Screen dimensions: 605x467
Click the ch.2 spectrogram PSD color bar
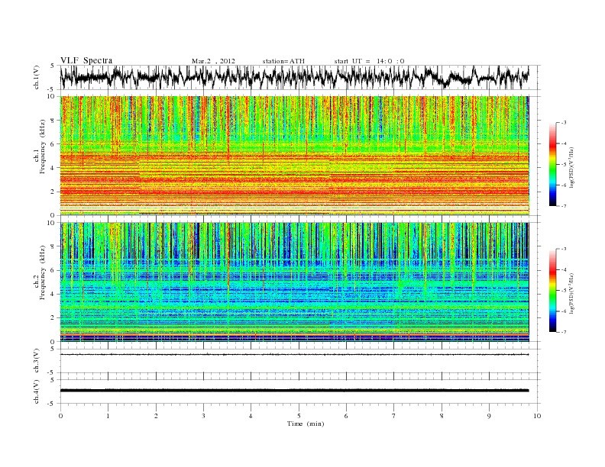coord(552,291)
